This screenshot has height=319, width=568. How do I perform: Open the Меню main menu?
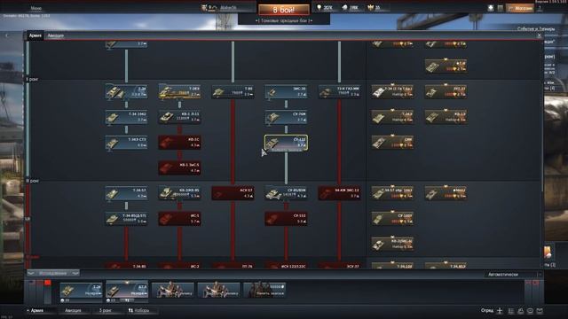click(x=36, y=8)
